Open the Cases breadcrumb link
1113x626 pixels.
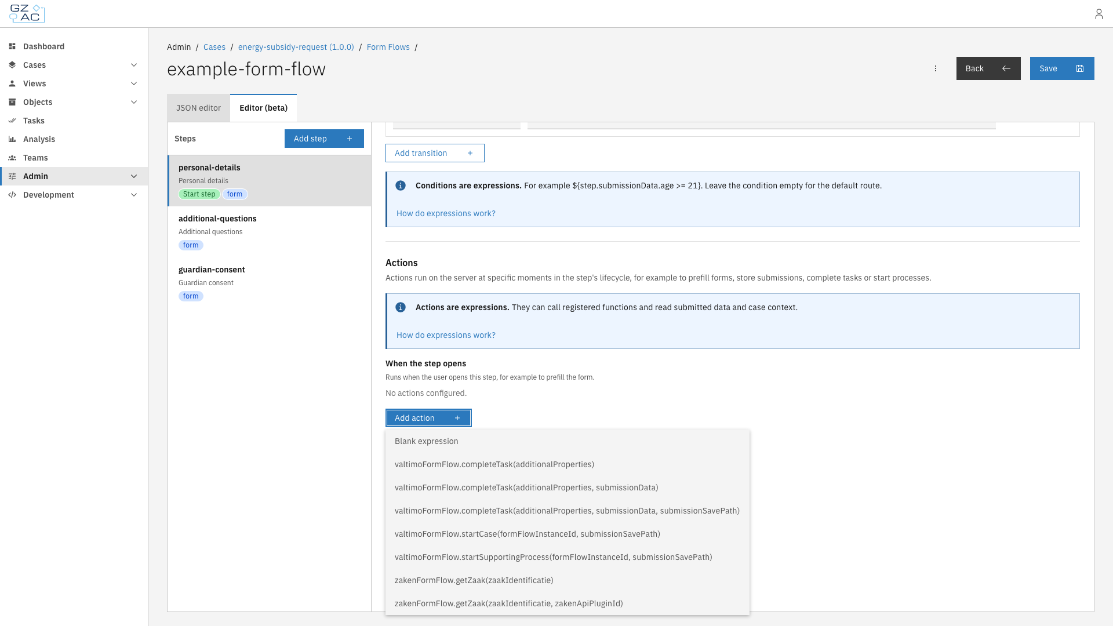[214, 47]
